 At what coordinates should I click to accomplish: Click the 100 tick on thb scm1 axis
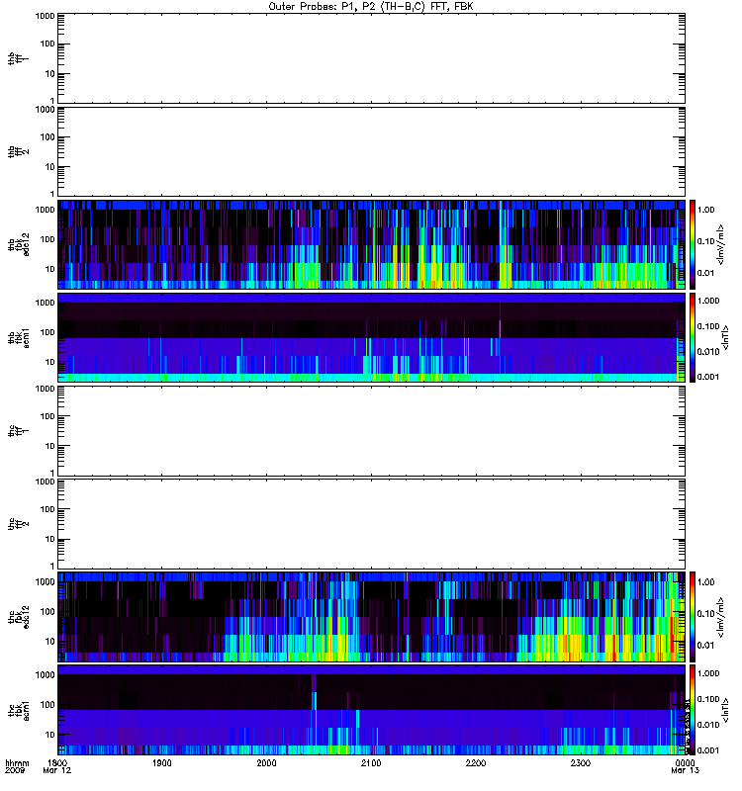pos(47,332)
